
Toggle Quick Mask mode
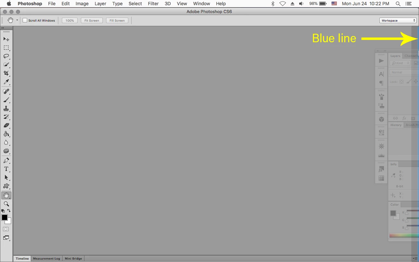click(x=6, y=229)
